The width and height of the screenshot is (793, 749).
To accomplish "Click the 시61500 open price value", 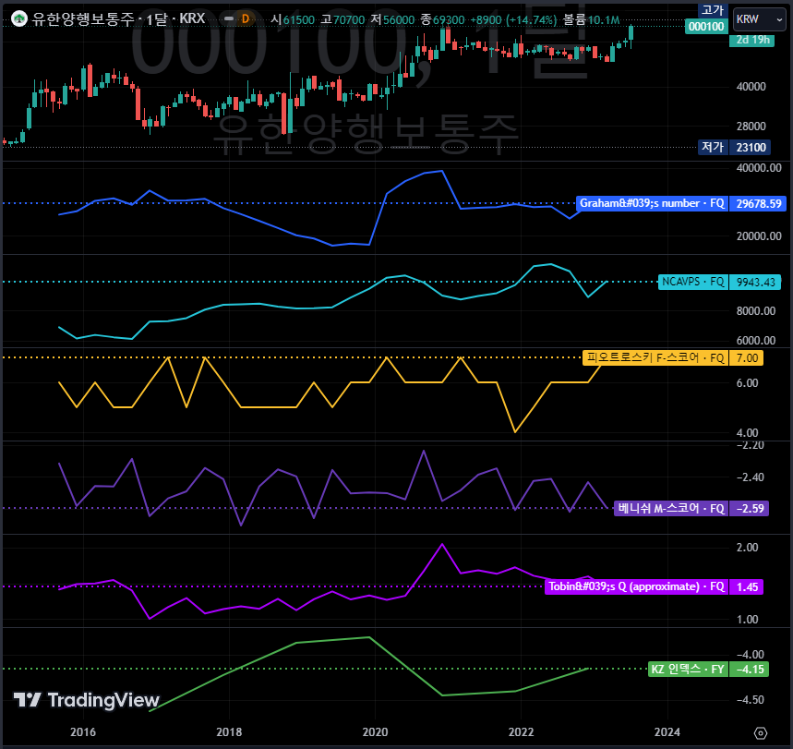I will pos(293,19).
